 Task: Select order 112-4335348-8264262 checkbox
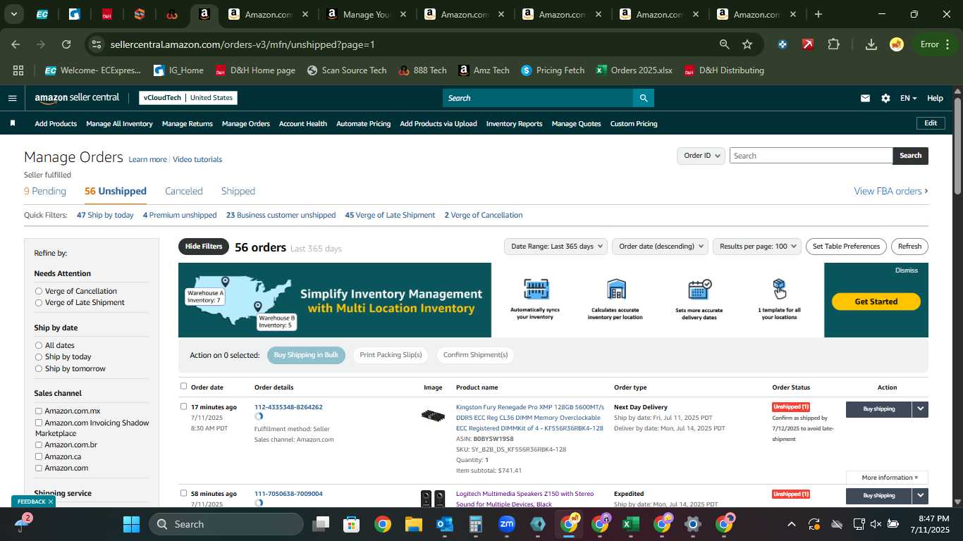184,406
